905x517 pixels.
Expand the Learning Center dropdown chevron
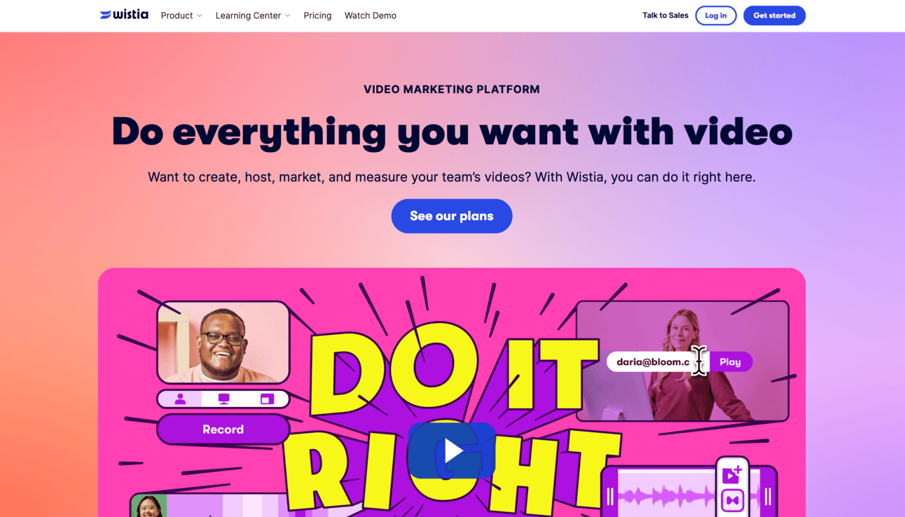click(288, 15)
